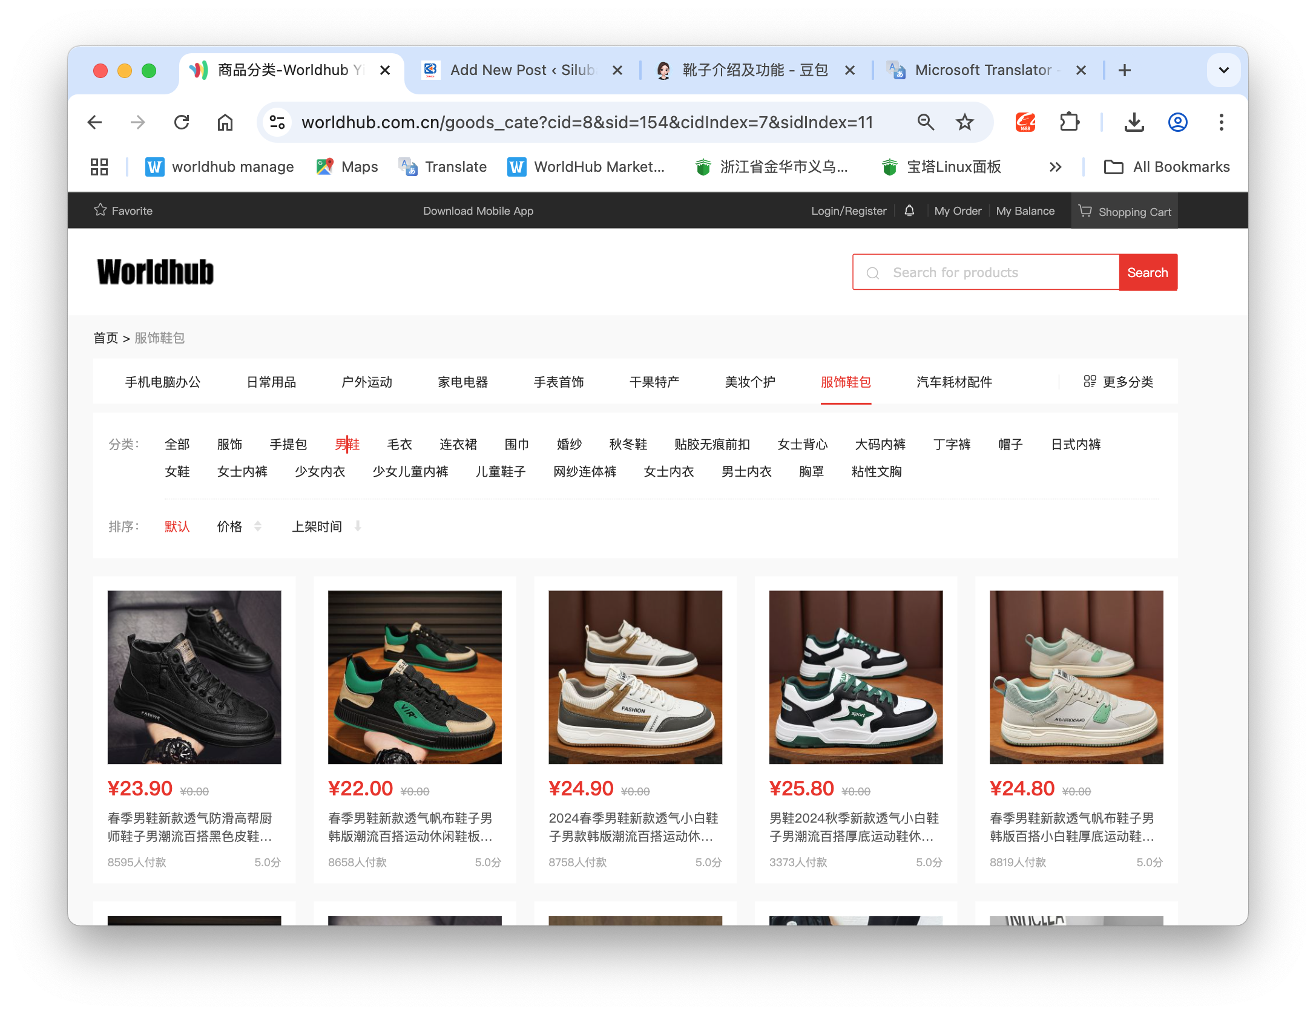Sort products by 价格 price option

pos(230,526)
